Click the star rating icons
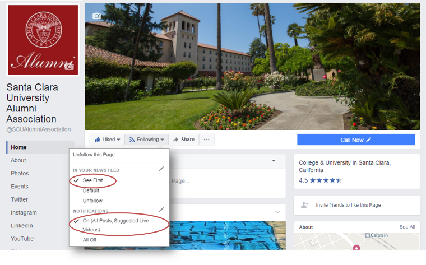The width and height of the screenshot is (426, 265). 326,180
